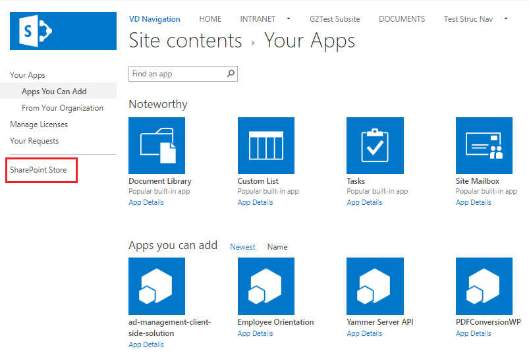This screenshot has width=529, height=357.
Task: Add the Tasks app tile
Action: point(375,146)
